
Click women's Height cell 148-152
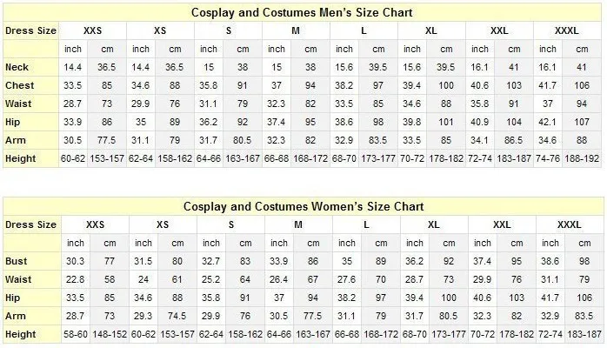point(110,334)
